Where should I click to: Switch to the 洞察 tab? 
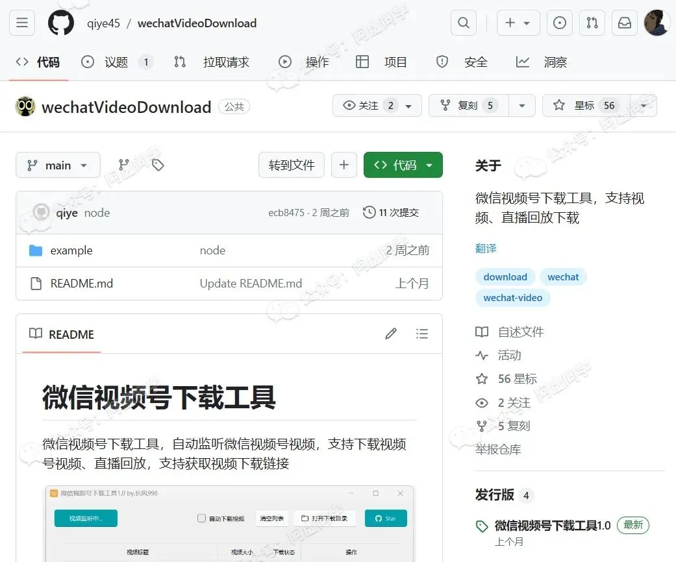(x=541, y=62)
